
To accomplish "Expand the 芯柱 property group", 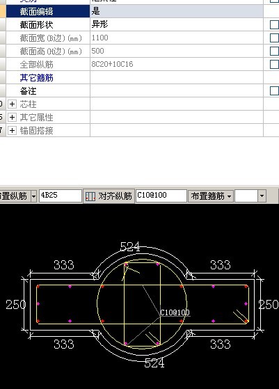I will pyautogui.click(x=12, y=104).
